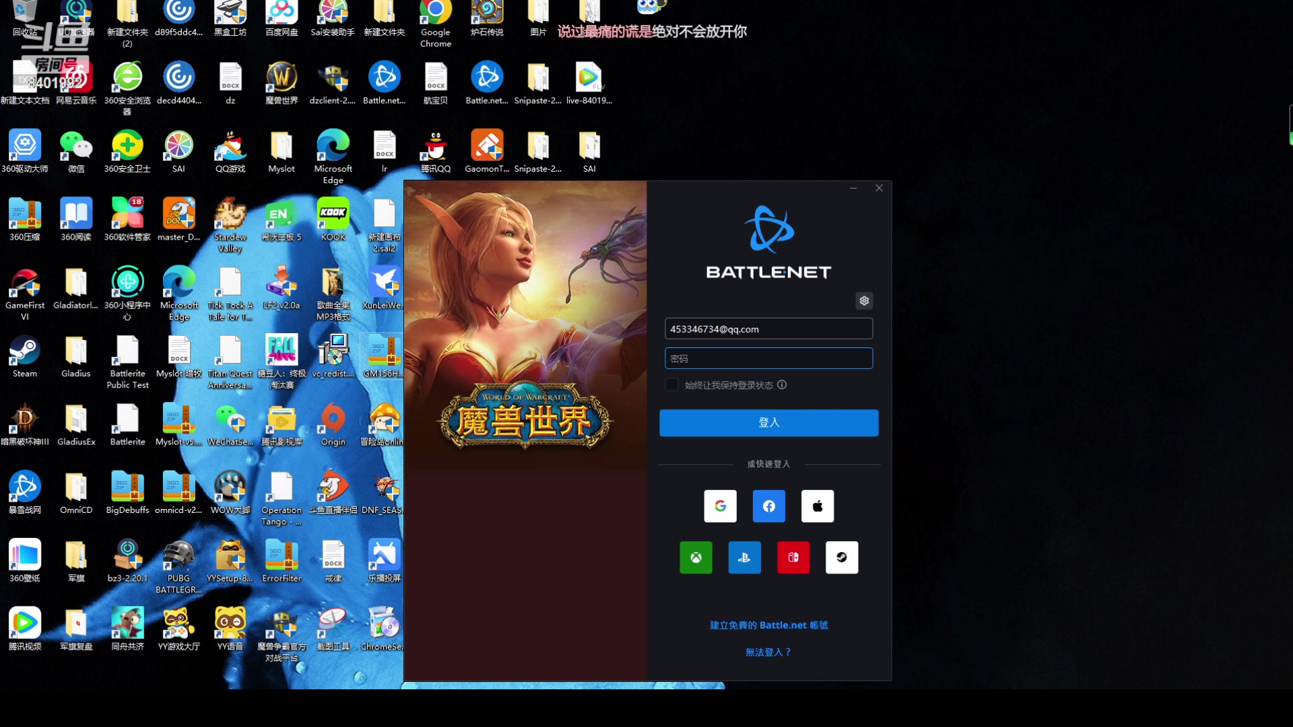Select the GameFirst VI desktop icon
The width and height of the screenshot is (1293, 727).
click(25, 294)
